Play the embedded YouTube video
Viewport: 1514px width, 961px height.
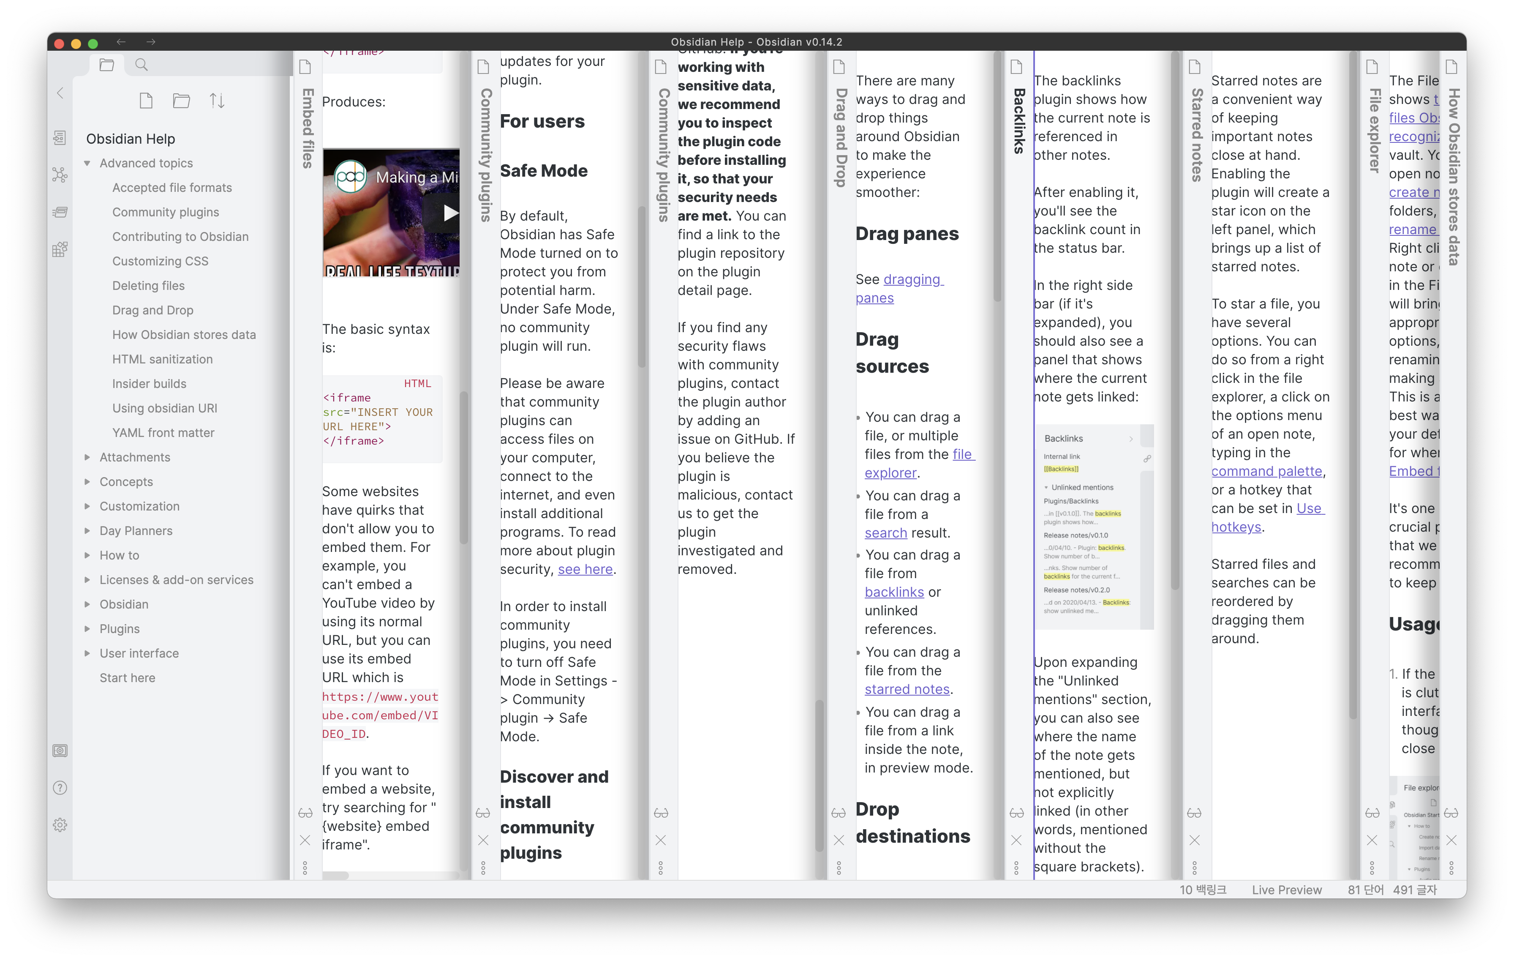(x=450, y=213)
